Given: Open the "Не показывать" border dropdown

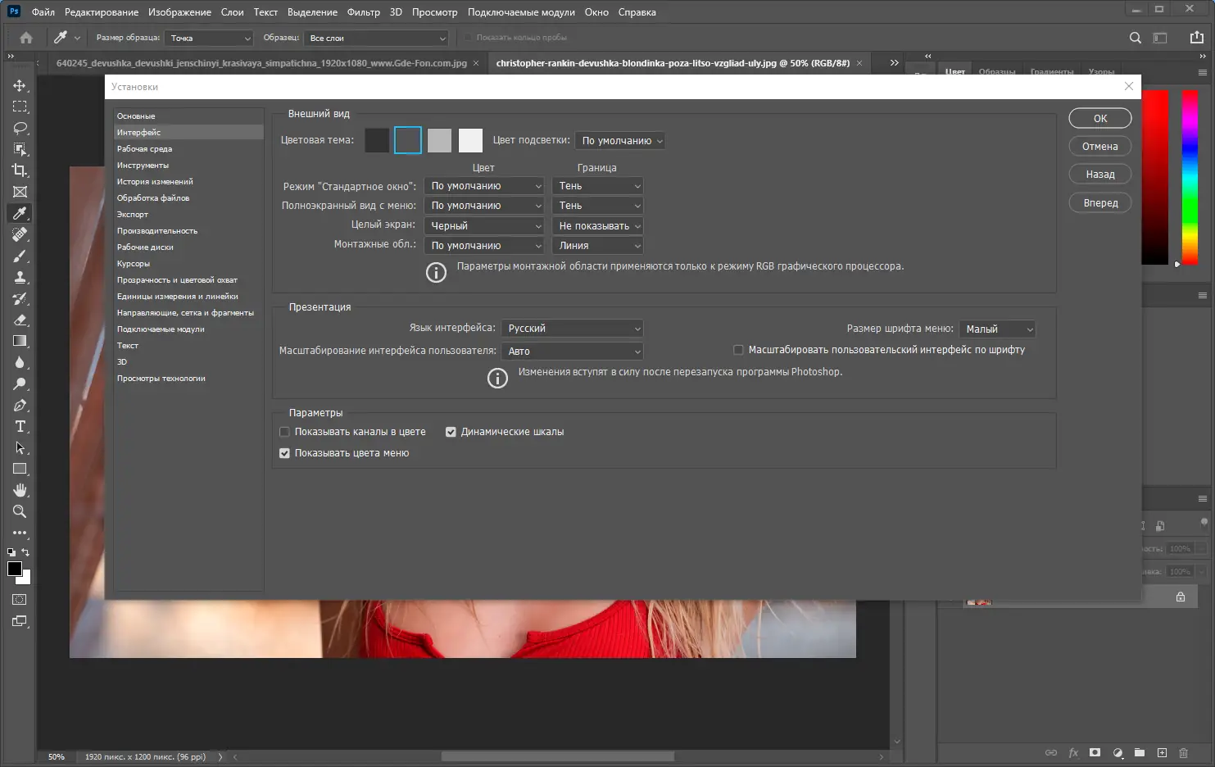Looking at the screenshot, I should tap(597, 226).
